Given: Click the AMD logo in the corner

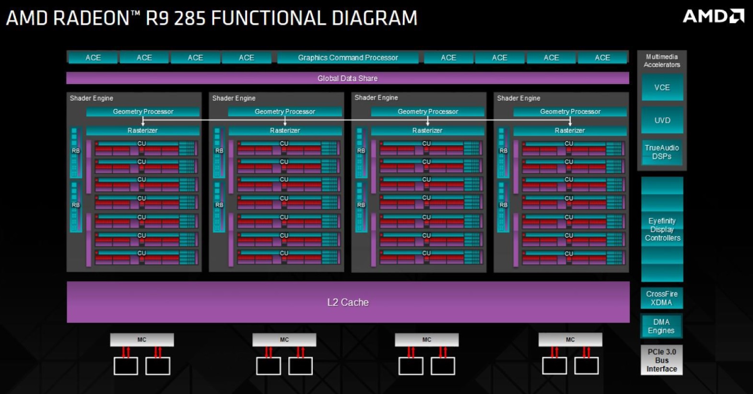Looking at the screenshot, I should click(713, 16).
